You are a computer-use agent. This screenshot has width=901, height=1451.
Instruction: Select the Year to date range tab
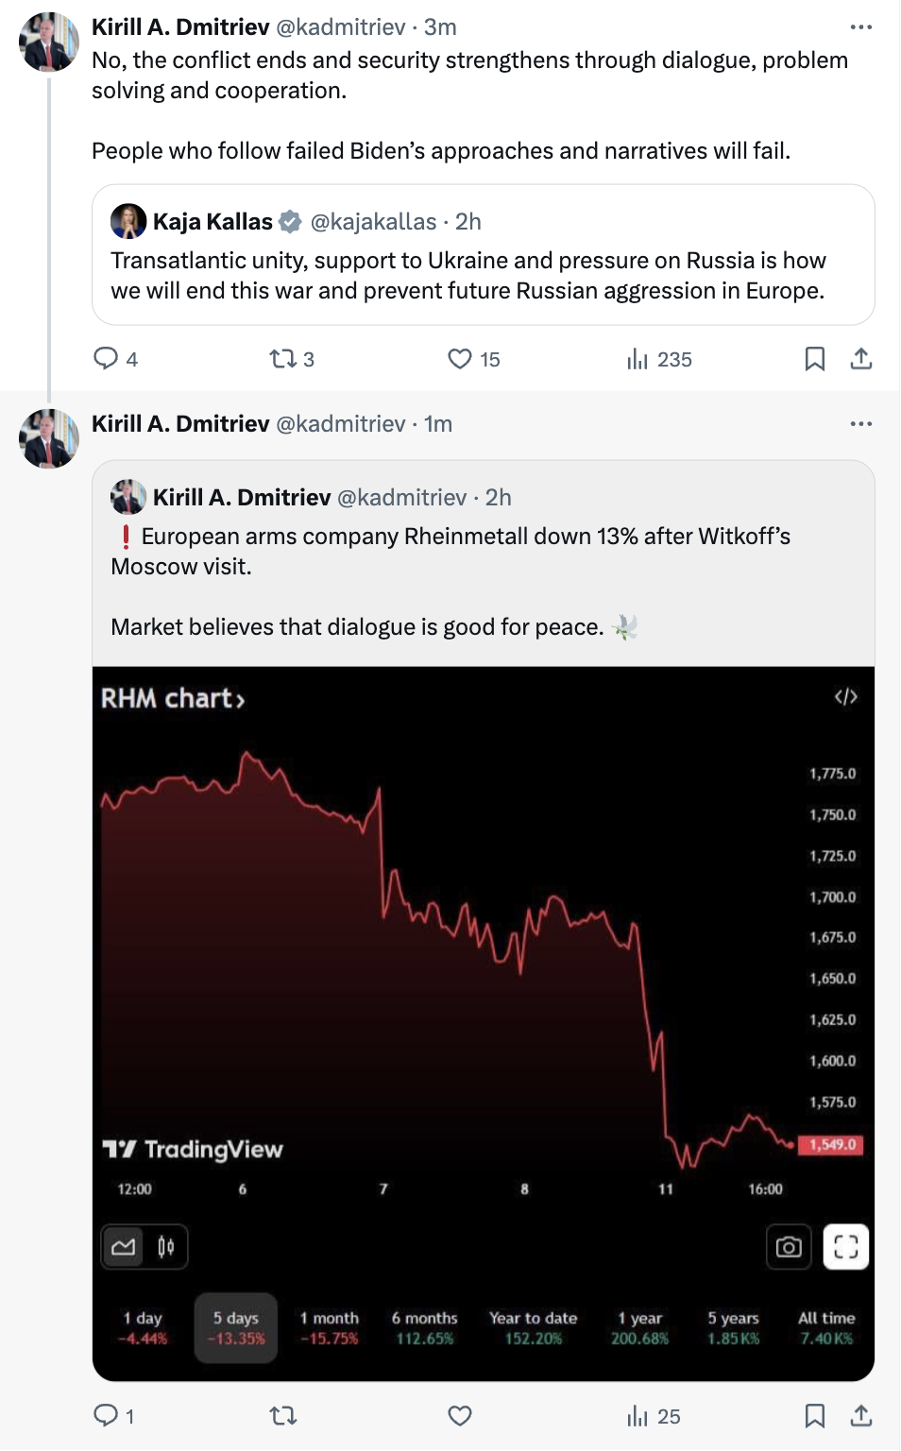click(533, 1327)
